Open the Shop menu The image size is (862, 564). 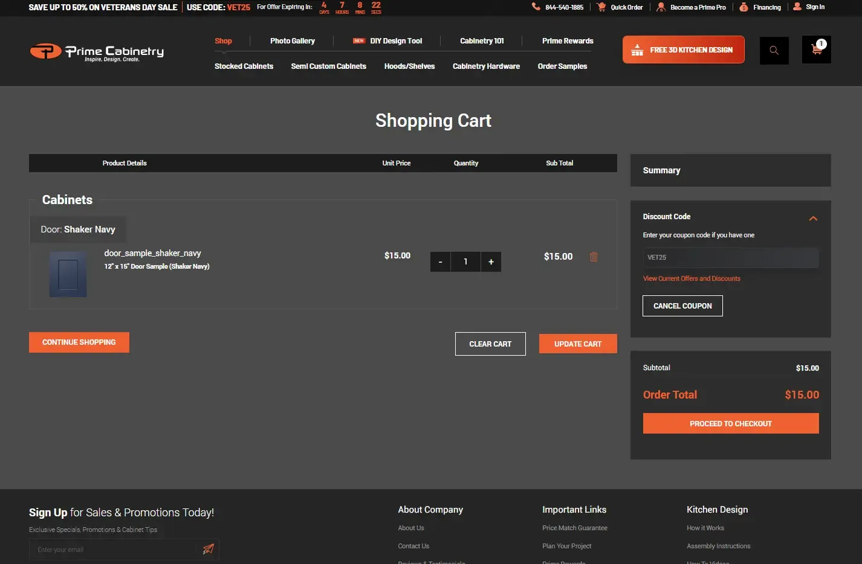point(223,41)
